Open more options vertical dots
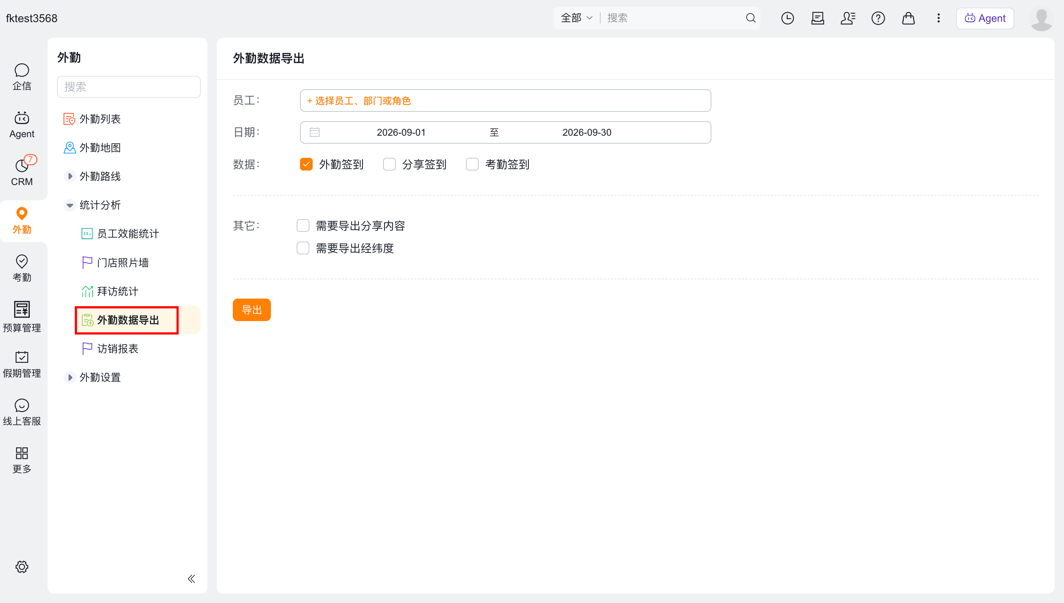 [x=939, y=18]
